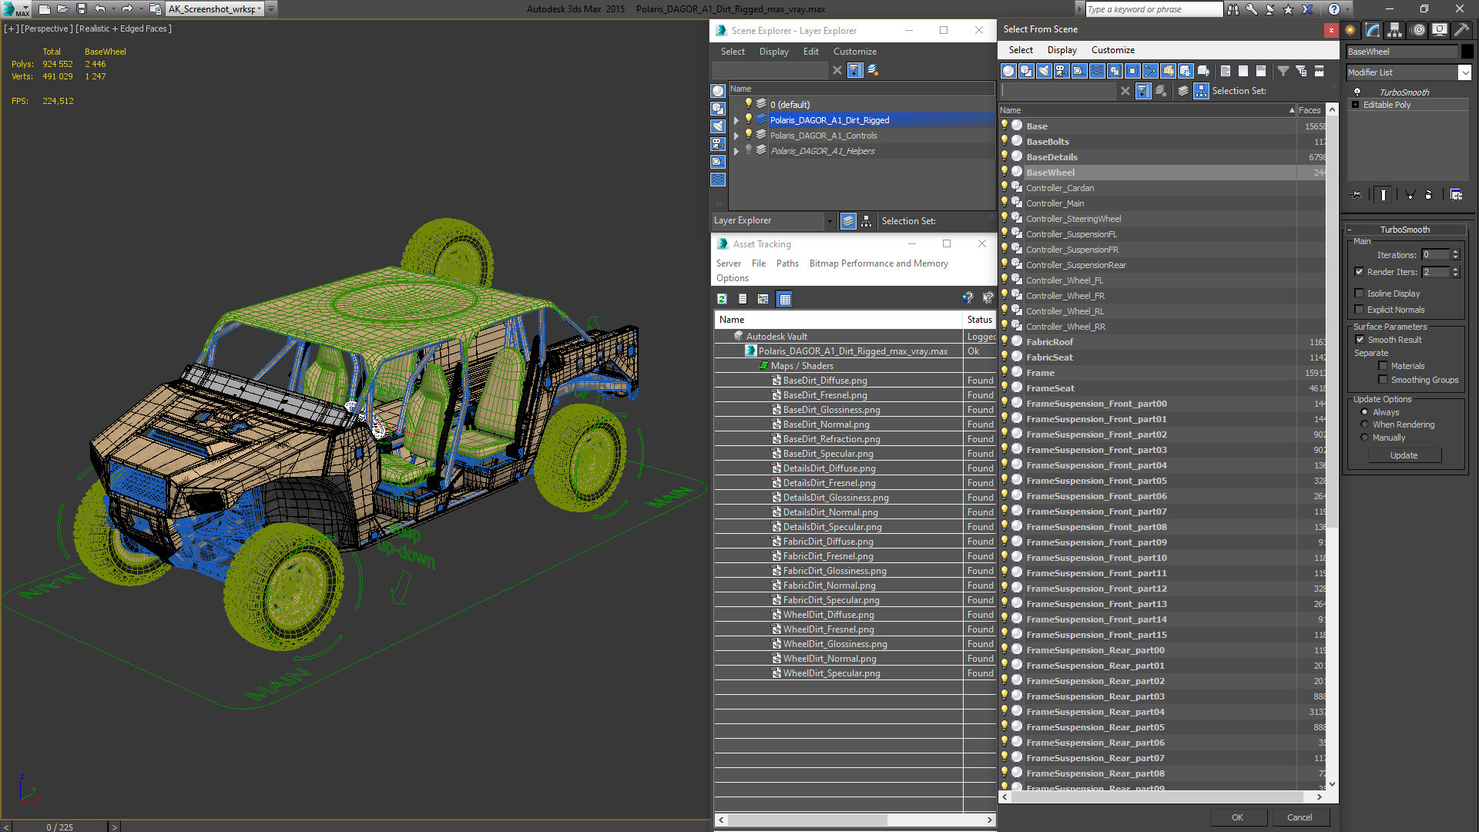1479x832 pixels.
Task: Toggle Display Shapes filter in Select From Scene
Action: click(x=1026, y=71)
